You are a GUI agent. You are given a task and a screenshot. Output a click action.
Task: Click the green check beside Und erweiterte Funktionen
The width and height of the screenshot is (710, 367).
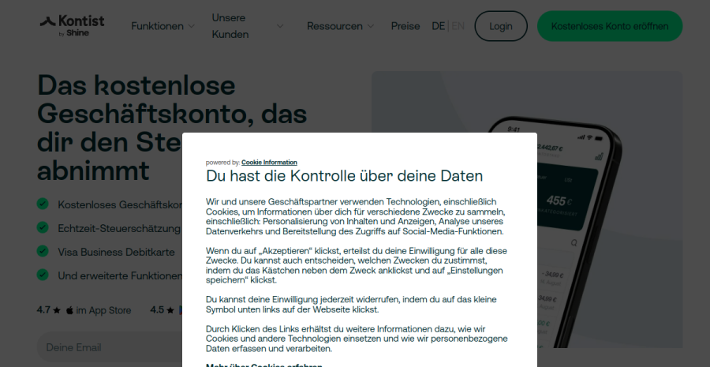tap(43, 275)
